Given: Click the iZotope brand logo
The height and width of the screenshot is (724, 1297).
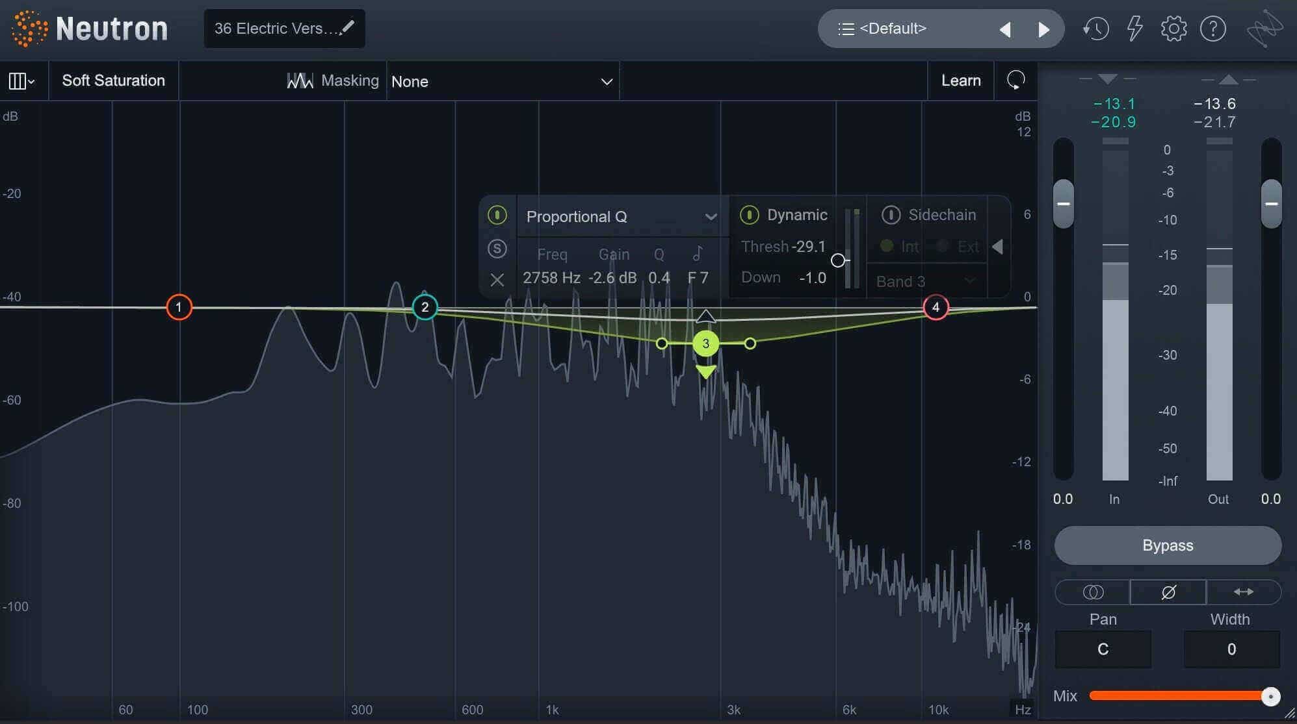Looking at the screenshot, I should (x=1264, y=29).
